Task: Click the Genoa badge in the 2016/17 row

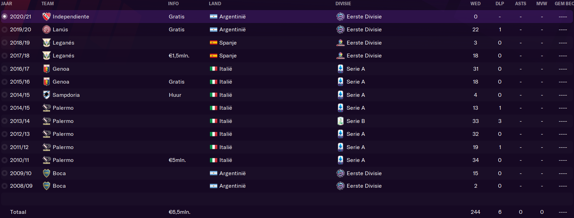Action: 46,69
